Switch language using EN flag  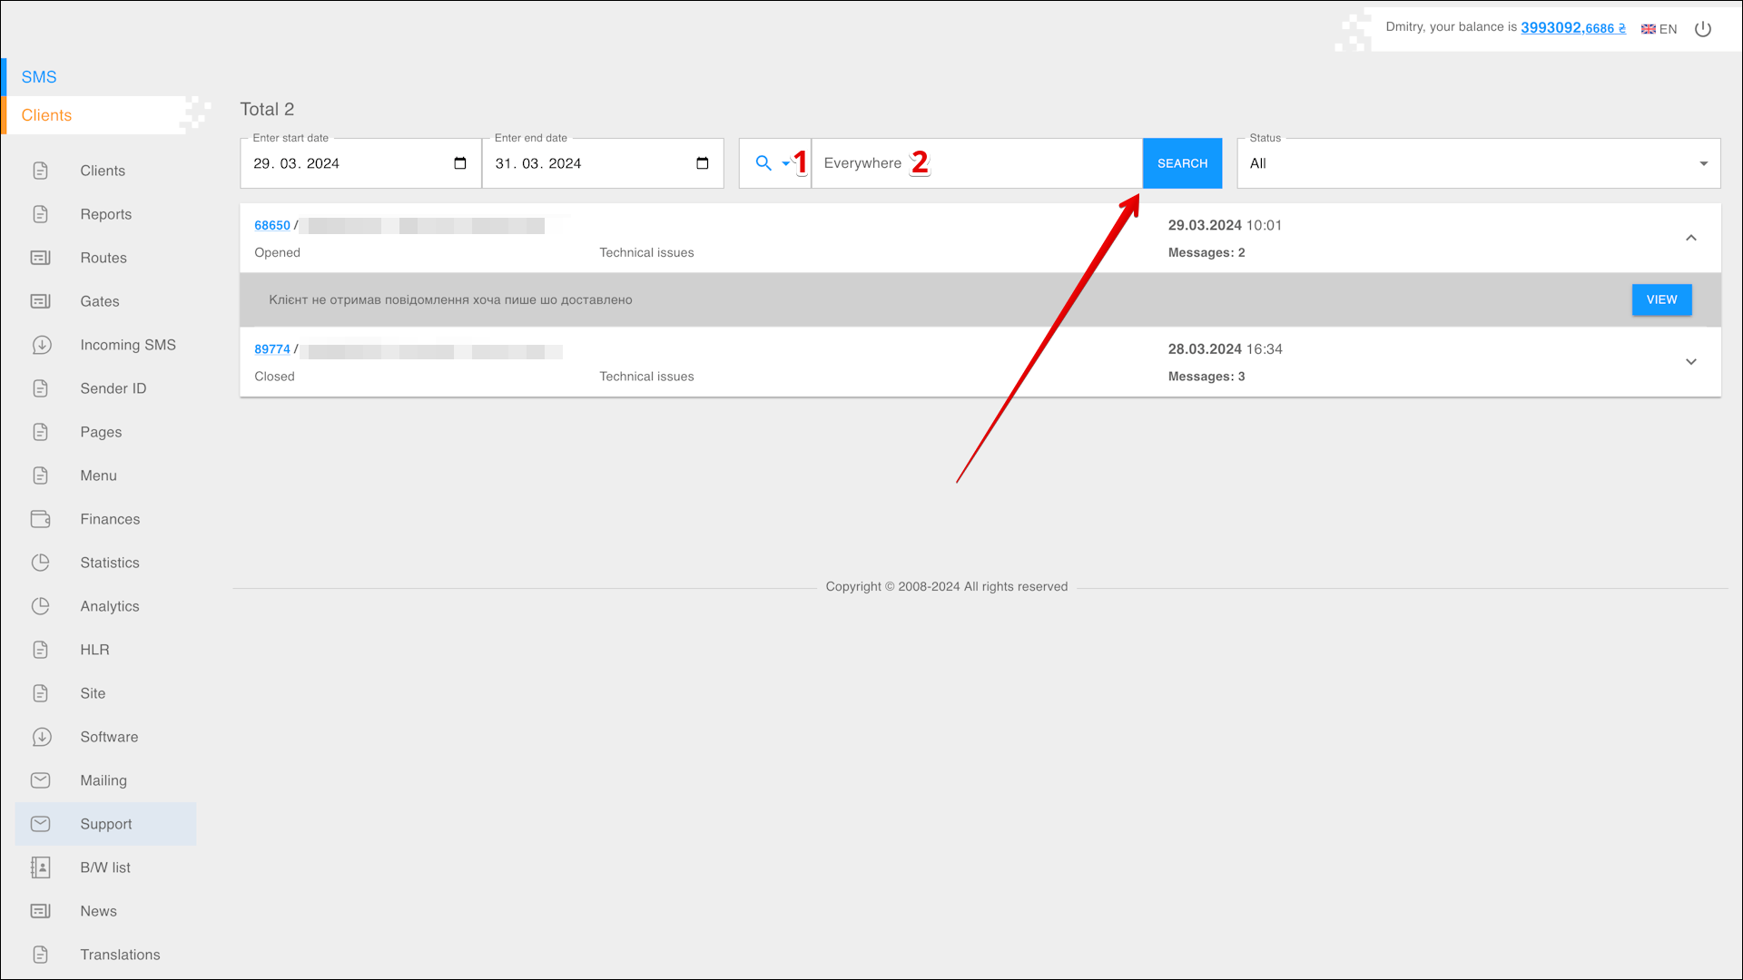tap(1659, 29)
